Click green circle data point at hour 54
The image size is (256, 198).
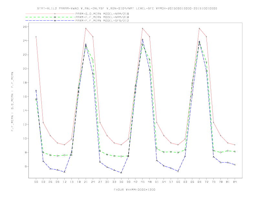pos(164,152)
